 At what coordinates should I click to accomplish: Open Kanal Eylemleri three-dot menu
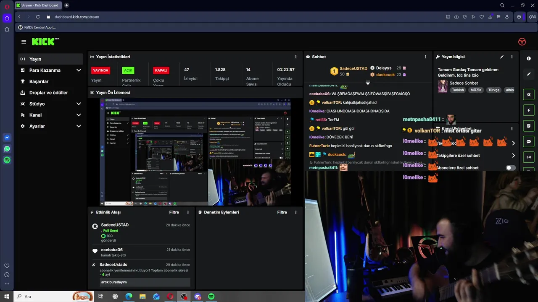point(512,129)
